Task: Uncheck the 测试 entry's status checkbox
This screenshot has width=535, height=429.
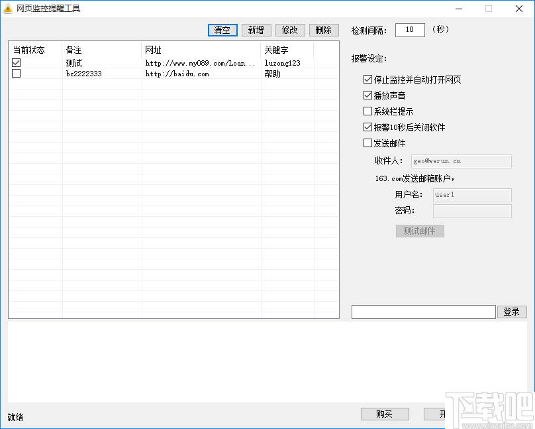Action: click(16, 62)
